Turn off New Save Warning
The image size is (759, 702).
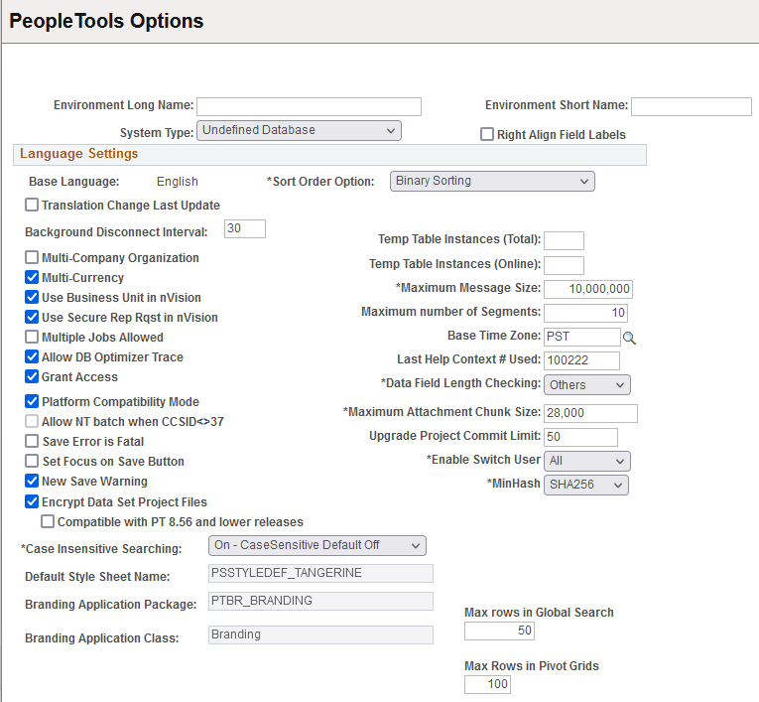tap(32, 481)
